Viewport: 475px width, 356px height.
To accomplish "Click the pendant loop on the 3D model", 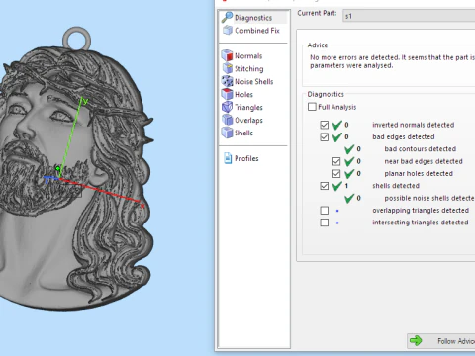I will [76, 39].
